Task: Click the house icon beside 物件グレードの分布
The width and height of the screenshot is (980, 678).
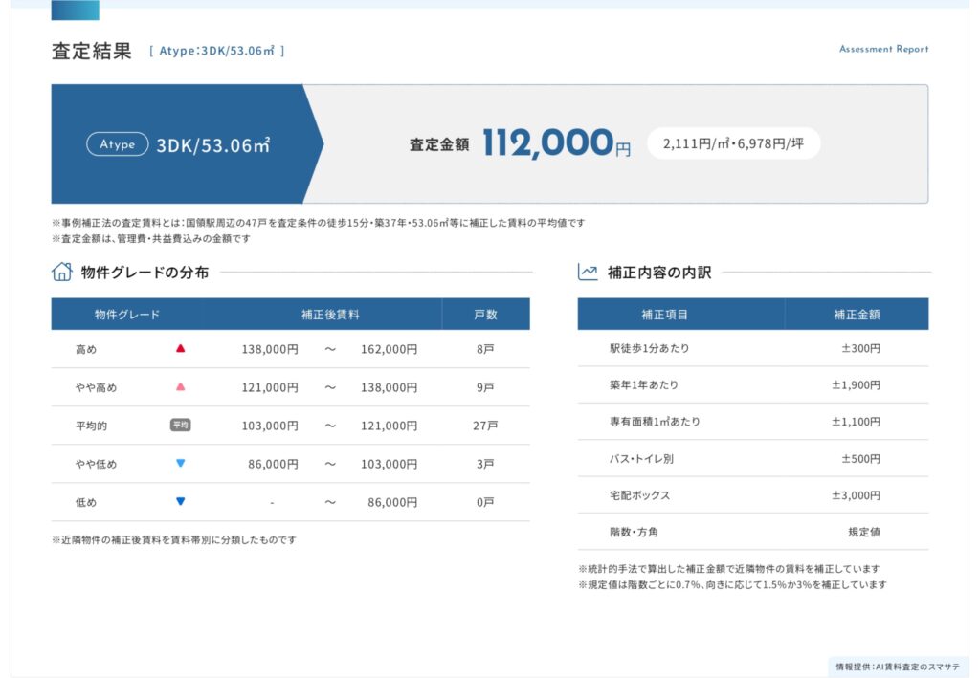Action: pos(62,272)
